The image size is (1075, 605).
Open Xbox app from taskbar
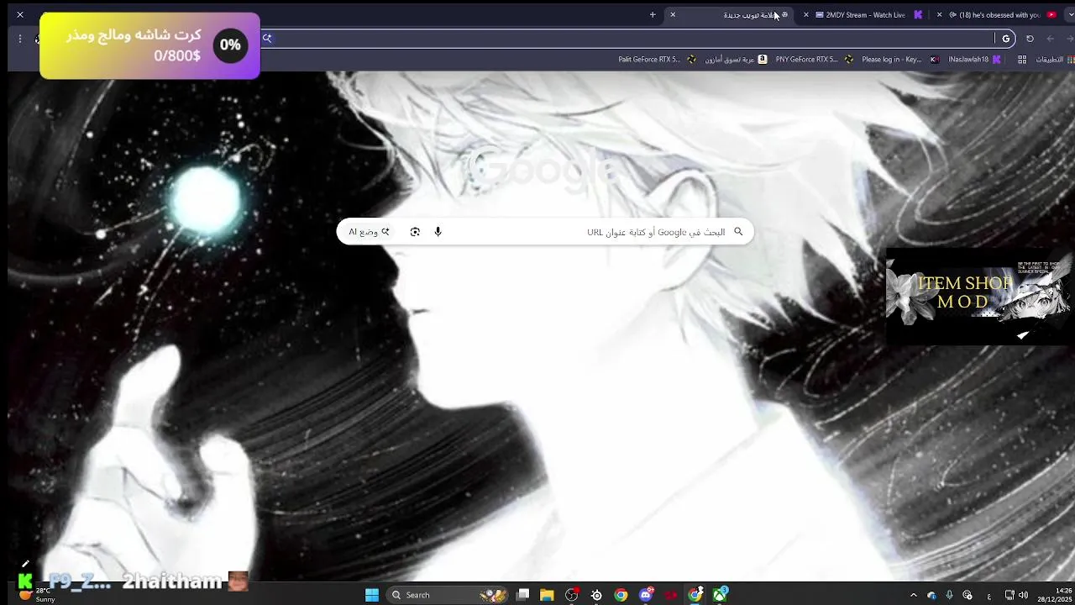click(x=720, y=595)
